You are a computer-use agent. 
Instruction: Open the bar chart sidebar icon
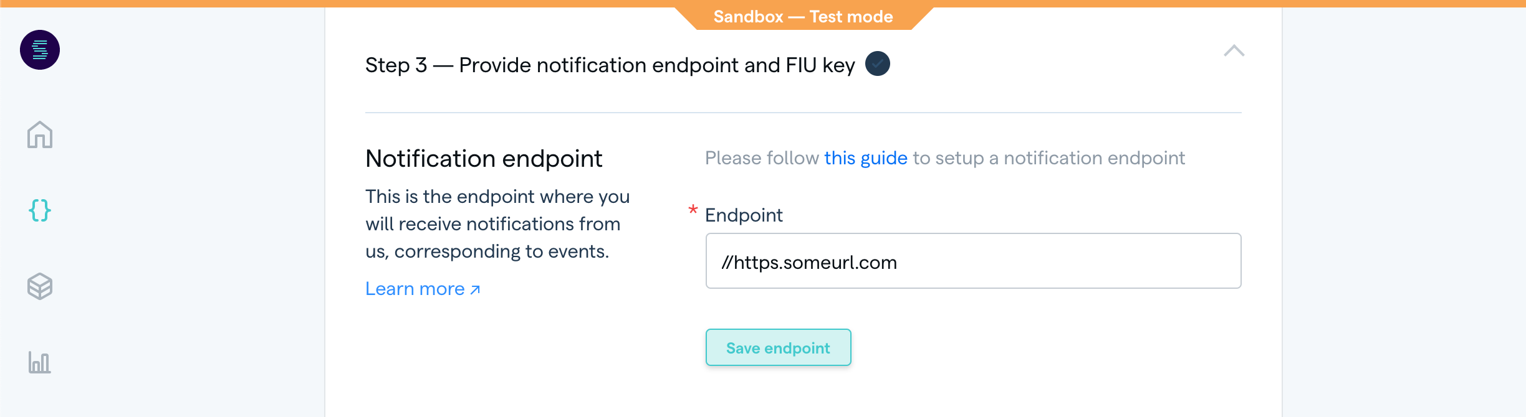pyautogui.click(x=40, y=362)
